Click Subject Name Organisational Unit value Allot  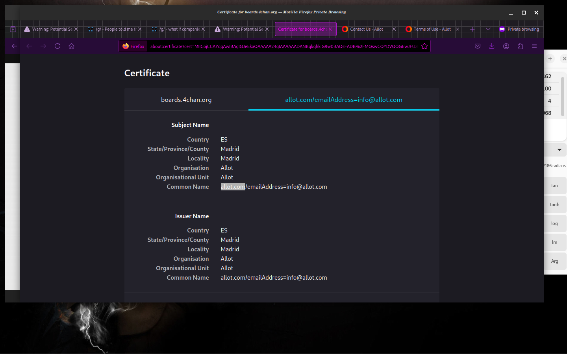point(227,177)
